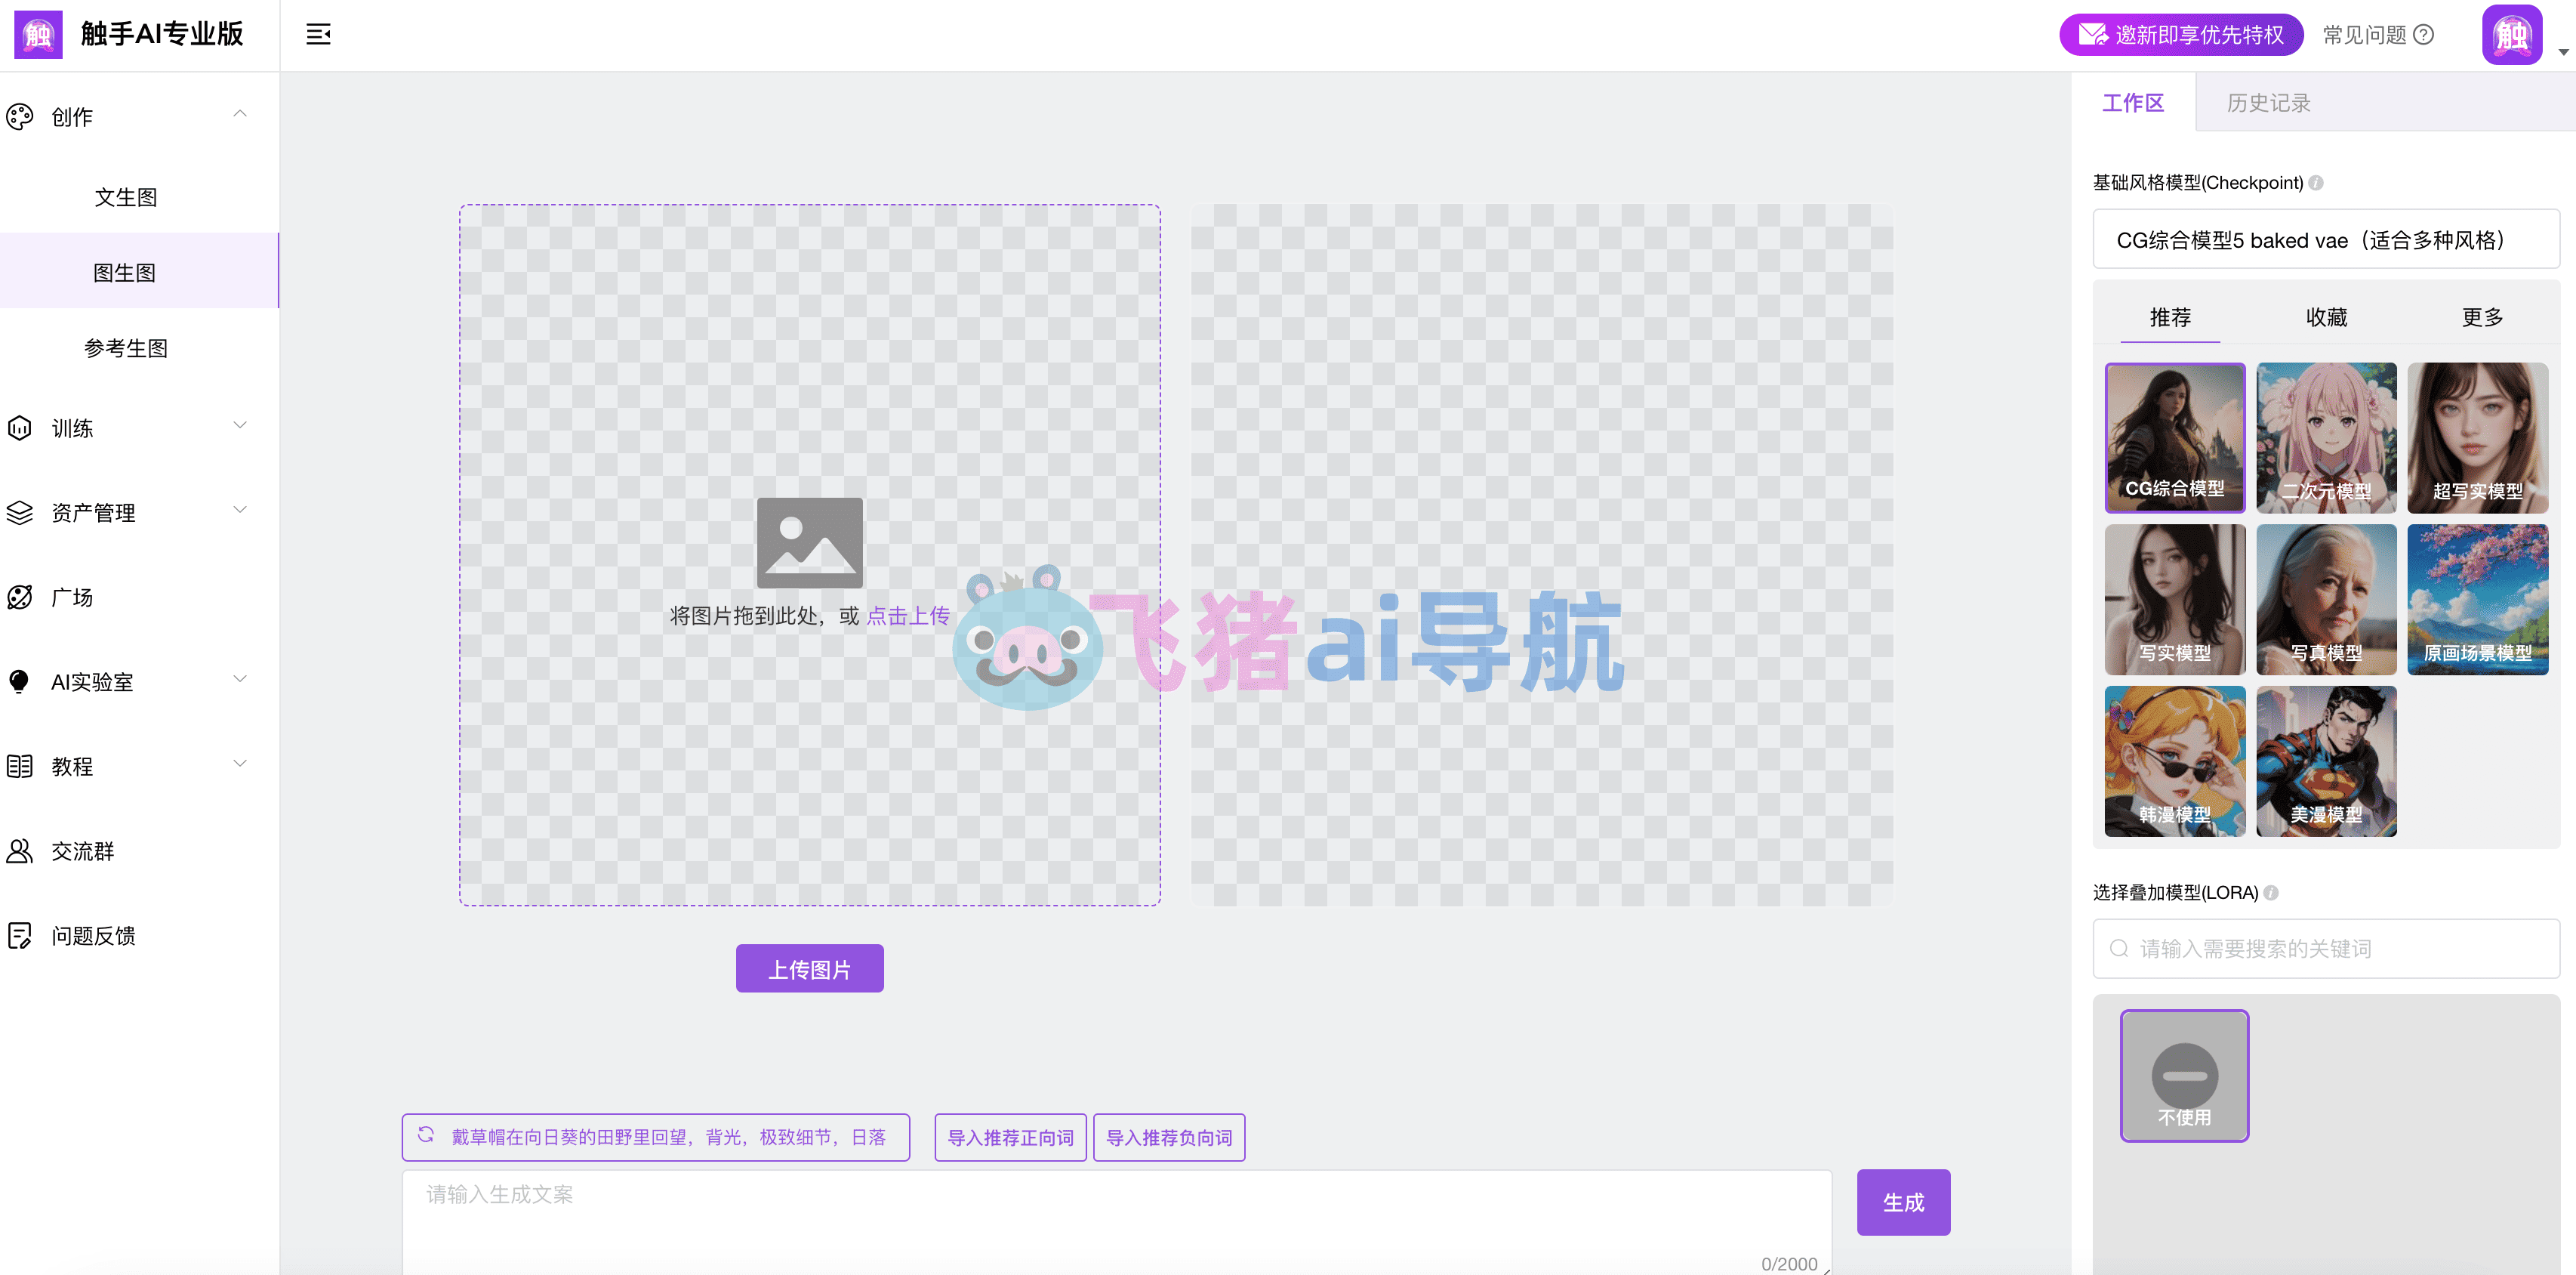Open the user avatar in top right
The width and height of the screenshot is (2576, 1275).
2512,35
